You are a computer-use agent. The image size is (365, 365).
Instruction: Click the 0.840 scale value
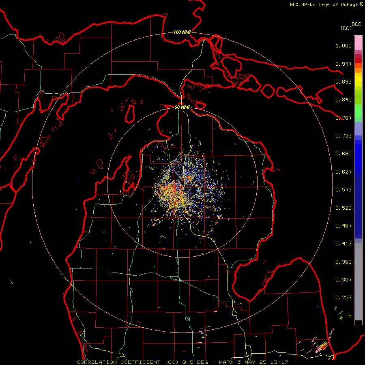(x=344, y=100)
